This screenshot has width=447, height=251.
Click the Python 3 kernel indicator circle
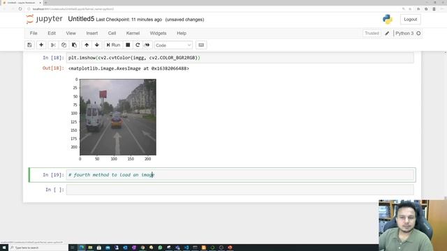418,33
